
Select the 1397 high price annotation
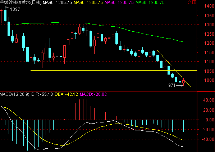tap(15, 9)
